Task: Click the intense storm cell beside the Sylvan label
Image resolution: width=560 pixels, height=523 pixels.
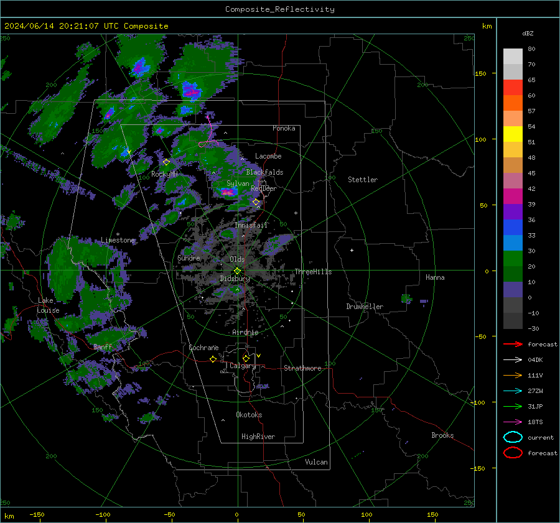Action: pos(228,192)
